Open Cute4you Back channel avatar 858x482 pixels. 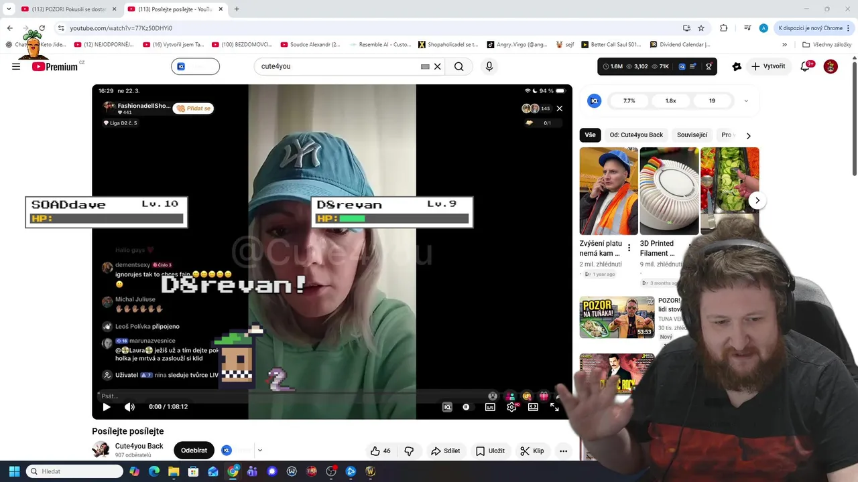(x=101, y=450)
